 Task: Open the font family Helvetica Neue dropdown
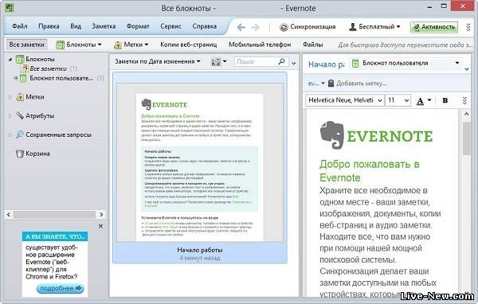click(344, 100)
